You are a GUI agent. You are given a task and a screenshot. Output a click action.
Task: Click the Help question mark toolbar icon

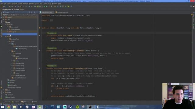(x=71, y=6)
